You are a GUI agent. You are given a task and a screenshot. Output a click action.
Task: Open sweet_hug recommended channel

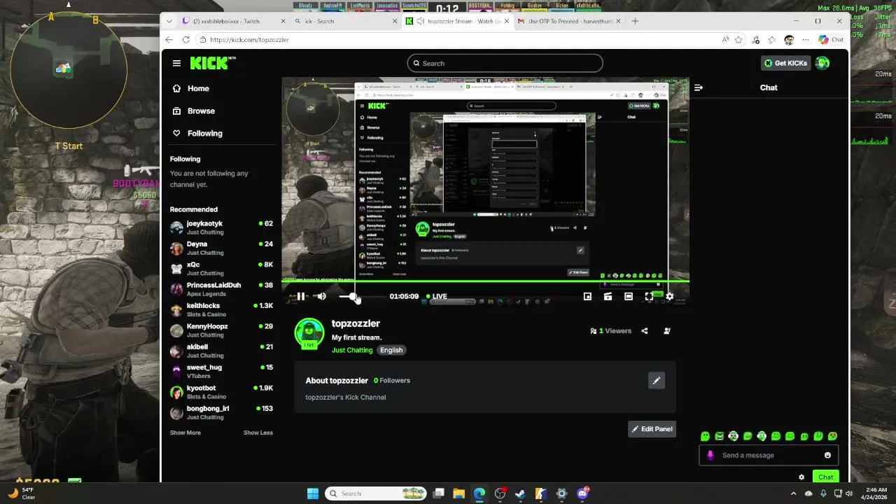click(221, 371)
